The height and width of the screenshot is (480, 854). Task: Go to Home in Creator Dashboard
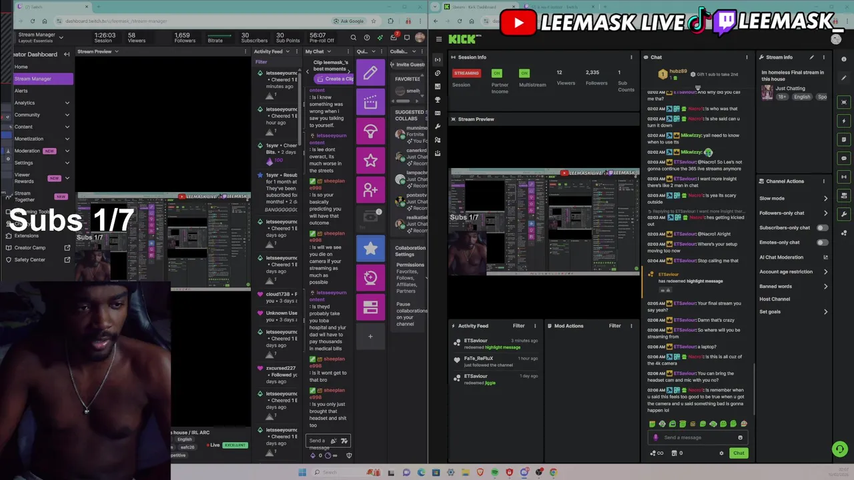(x=21, y=67)
